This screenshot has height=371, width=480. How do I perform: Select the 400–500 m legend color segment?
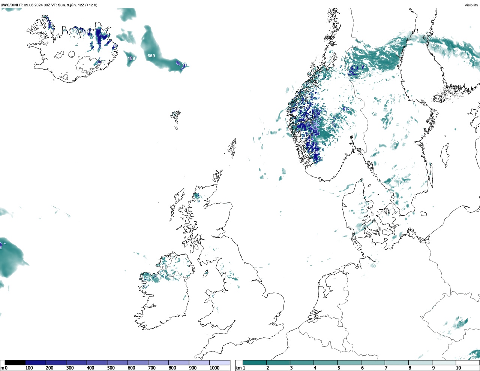click(x=97, y=363)
